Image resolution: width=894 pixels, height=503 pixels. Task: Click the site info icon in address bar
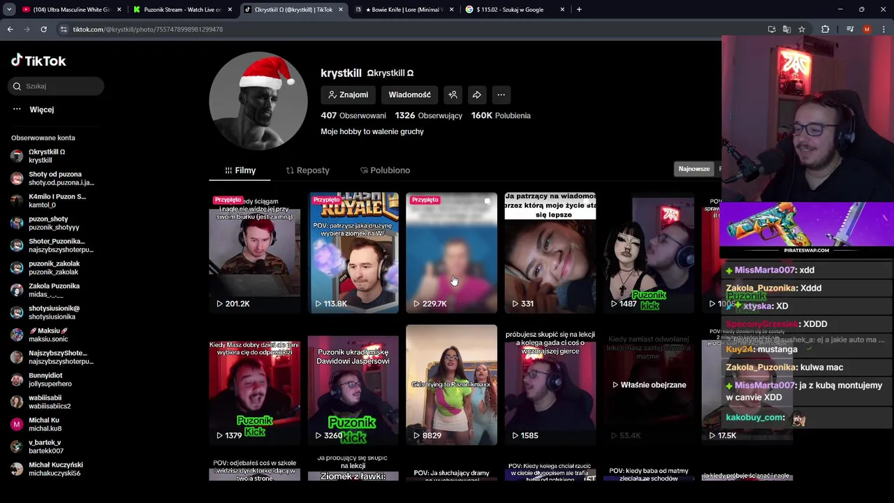point(64,29)
